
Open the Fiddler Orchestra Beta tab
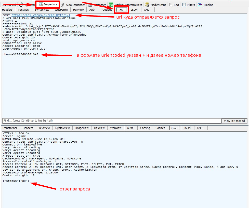click(126, 5)
